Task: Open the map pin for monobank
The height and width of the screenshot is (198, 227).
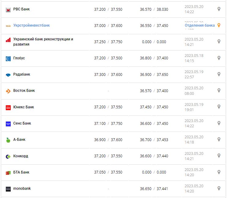Action: point(219,189)
